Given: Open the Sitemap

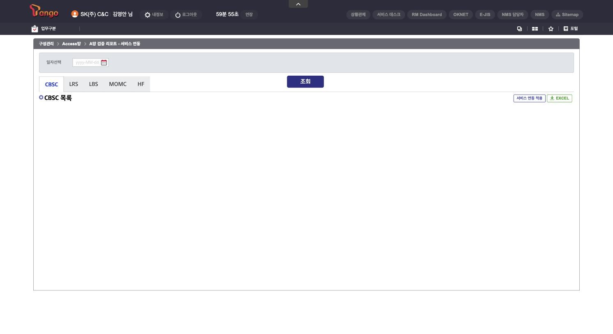Looking at the screenshot, I should pyautogui.click(x=567, y=15).
